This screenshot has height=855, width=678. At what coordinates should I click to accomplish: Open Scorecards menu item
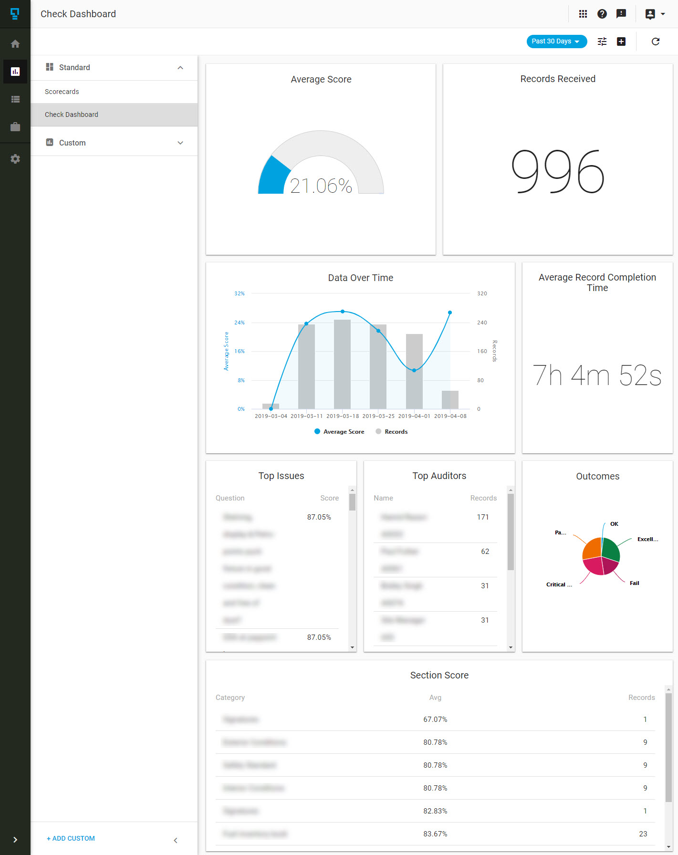click(114, 92)
